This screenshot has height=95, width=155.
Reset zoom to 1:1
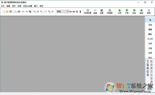click(x=38, y=12)
